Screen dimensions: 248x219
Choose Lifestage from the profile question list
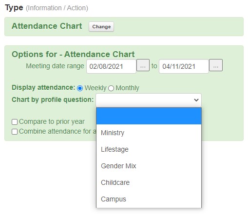[149, 149]
